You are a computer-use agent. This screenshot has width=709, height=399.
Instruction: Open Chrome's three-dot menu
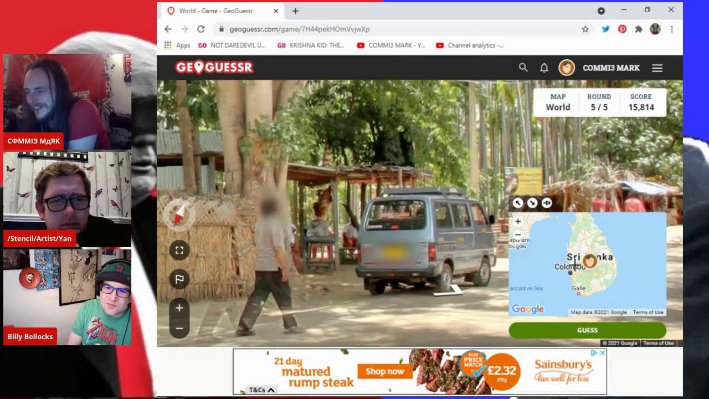click(x=672, y=29)
